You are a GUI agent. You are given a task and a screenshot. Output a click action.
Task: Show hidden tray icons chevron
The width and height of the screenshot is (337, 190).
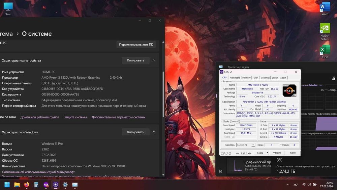287,185
